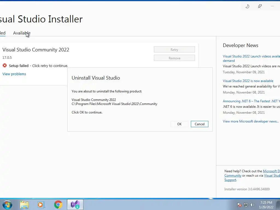Open the feedback icon in title bar
Viewport: 280px width, 210px height.
point(260,7)
